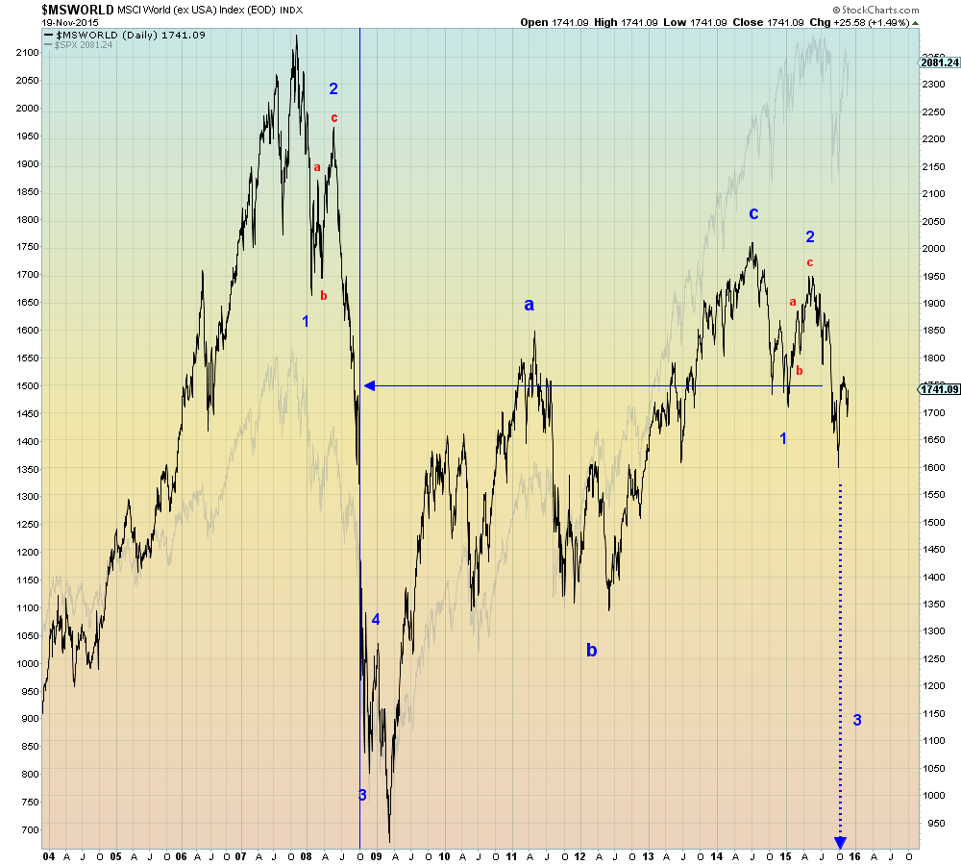This screenshot has height=865, width=961.
Task: Click the 2200 label on the SPX axis
Action: (x=933, y=139)
